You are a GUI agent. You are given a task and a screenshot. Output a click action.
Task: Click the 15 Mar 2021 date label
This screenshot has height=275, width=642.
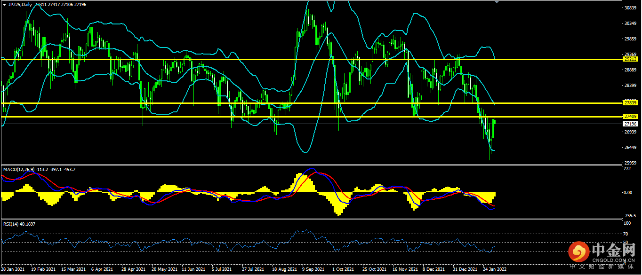[x=73, y=269]
